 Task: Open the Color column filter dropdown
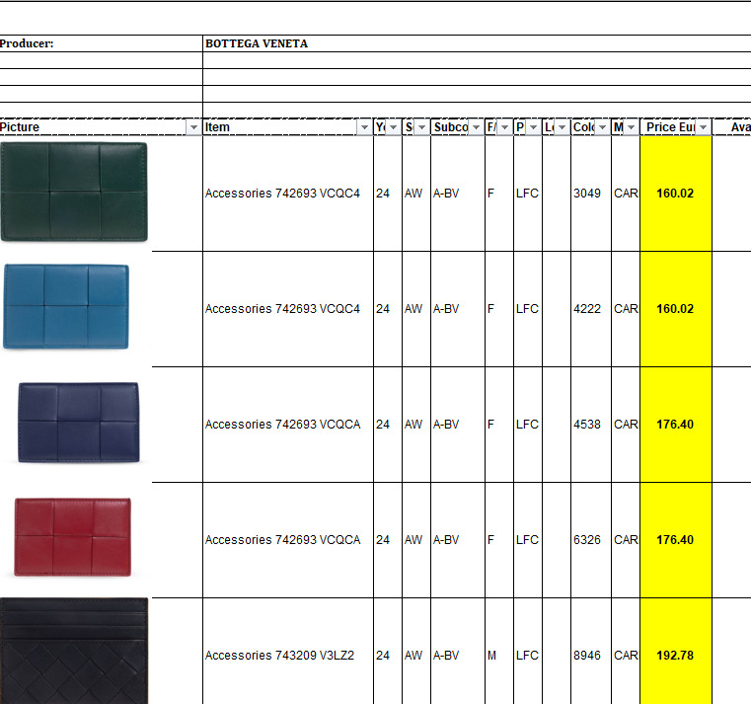(603, 127)
